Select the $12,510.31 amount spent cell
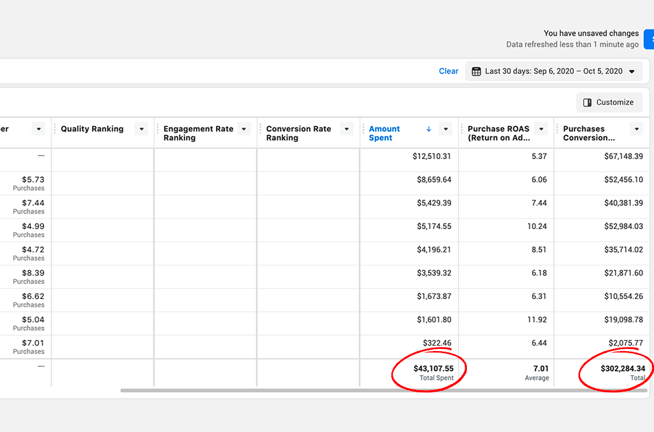The height and width of the screenshot is (432, 654). tap(431, 156)
